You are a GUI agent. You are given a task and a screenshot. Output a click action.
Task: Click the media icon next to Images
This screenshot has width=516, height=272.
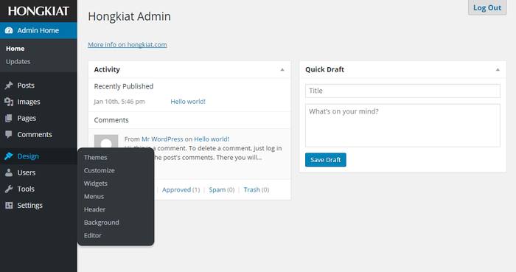point(9,102)
